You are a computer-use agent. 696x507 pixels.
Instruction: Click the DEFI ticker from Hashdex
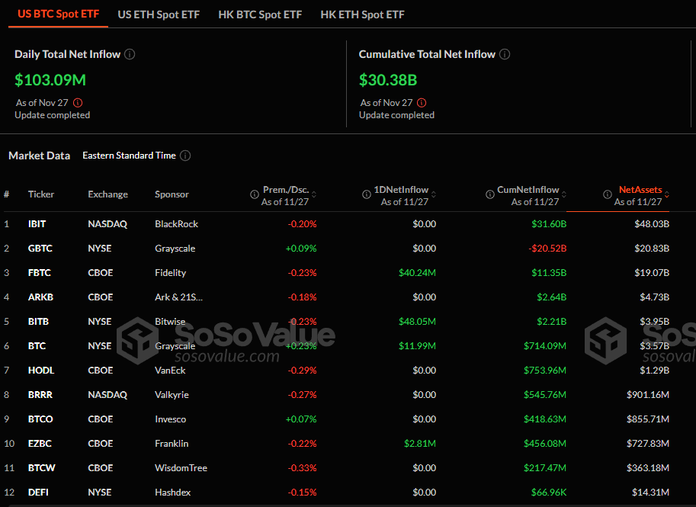[x=38, y=493]
